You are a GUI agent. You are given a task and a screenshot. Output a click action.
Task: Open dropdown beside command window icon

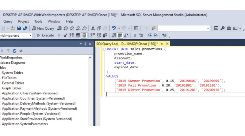point(240,28)
